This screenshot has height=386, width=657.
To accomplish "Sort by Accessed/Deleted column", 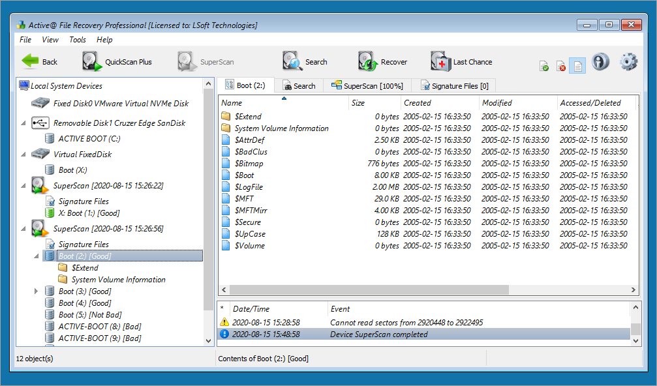I will coord(597,103).
